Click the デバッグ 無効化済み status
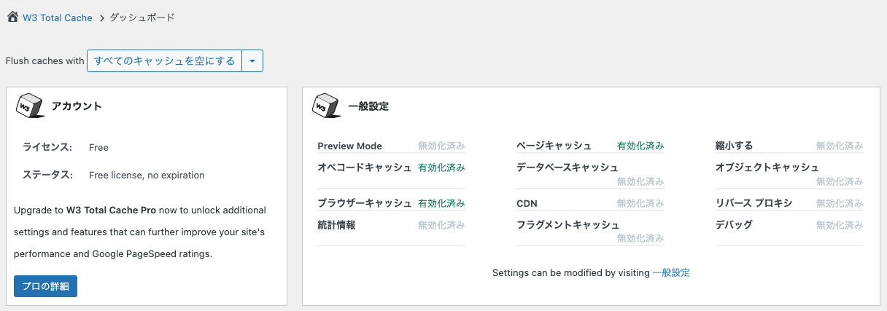The image size is (887, 311). point(840,225)
